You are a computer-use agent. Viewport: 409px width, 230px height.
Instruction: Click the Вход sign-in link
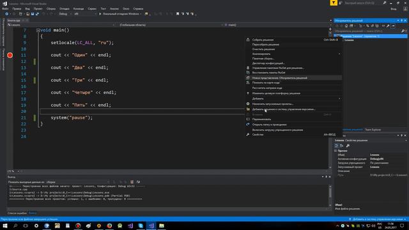tap(394, 9)
